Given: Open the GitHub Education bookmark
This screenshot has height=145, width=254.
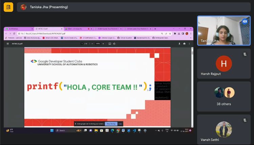Looking at the screenshot, I should [x=125, y=38].
